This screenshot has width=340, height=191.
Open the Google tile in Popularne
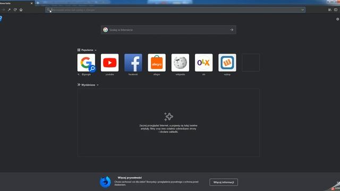coord(86,63)
